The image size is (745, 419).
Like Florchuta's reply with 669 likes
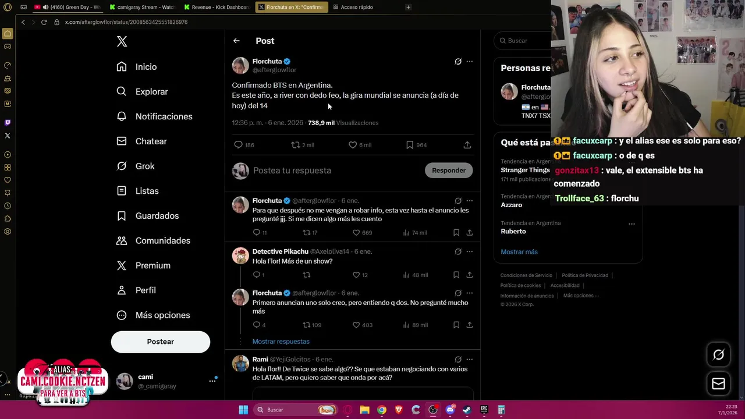[x=356, y=232]
